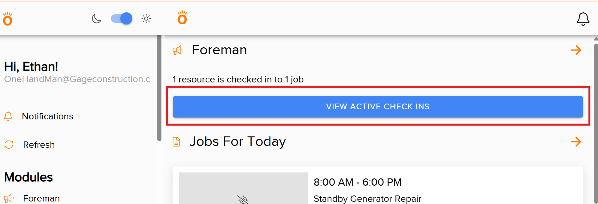Screen dimensions: 598x204
Task: Select the moon icon for dark mode
Action: coord(96,19)
